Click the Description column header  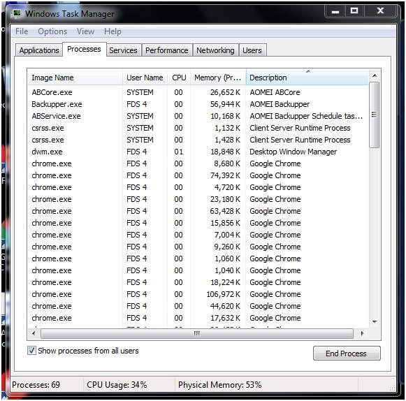(x=307, y=78)
